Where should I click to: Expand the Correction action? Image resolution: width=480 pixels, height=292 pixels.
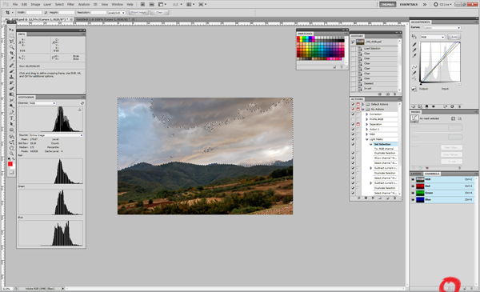(x=366, y=114)
